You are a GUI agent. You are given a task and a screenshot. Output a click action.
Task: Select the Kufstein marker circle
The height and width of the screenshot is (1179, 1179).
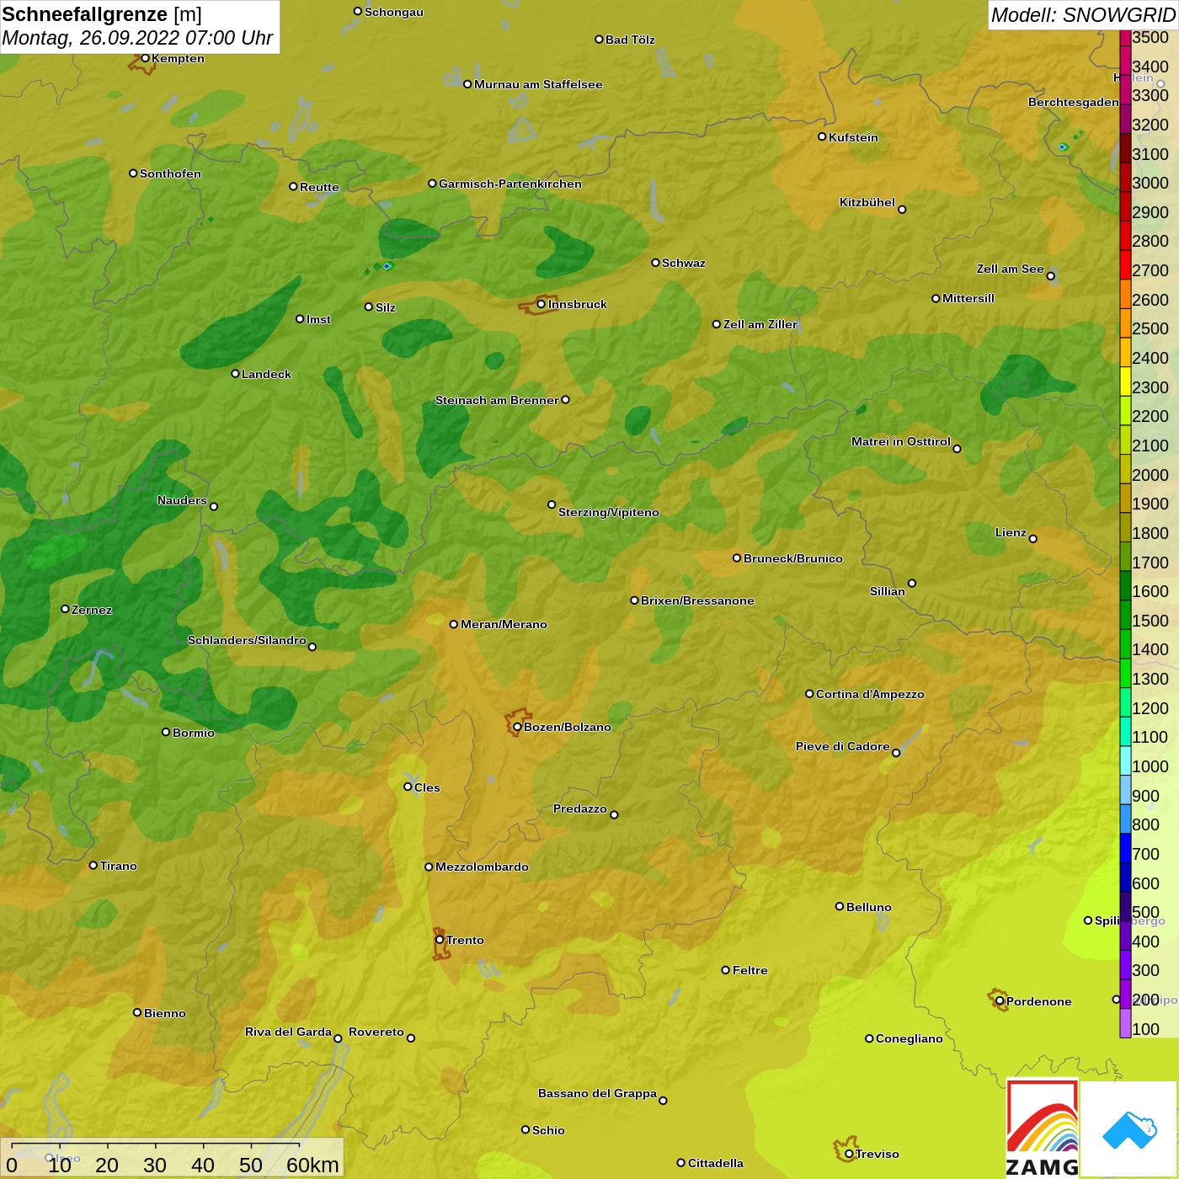pyautogui.click(x=822, y=136)
